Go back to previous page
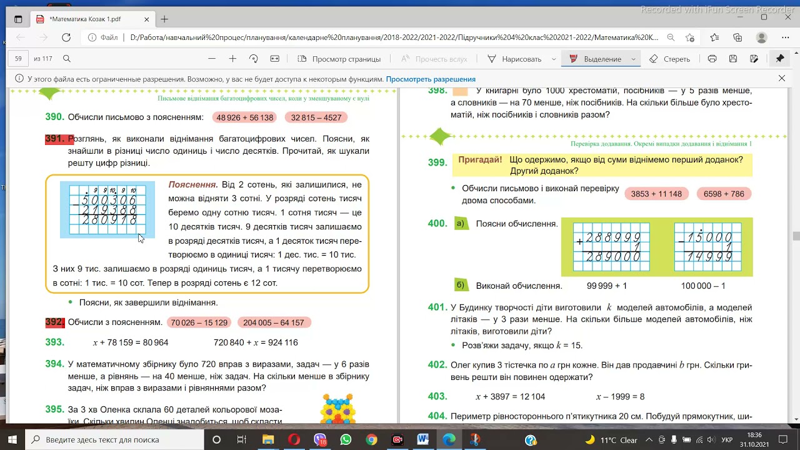800x450 pixels. click(x=21, y=37)
